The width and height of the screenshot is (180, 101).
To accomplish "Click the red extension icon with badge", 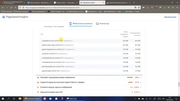I will pos(156,8).
